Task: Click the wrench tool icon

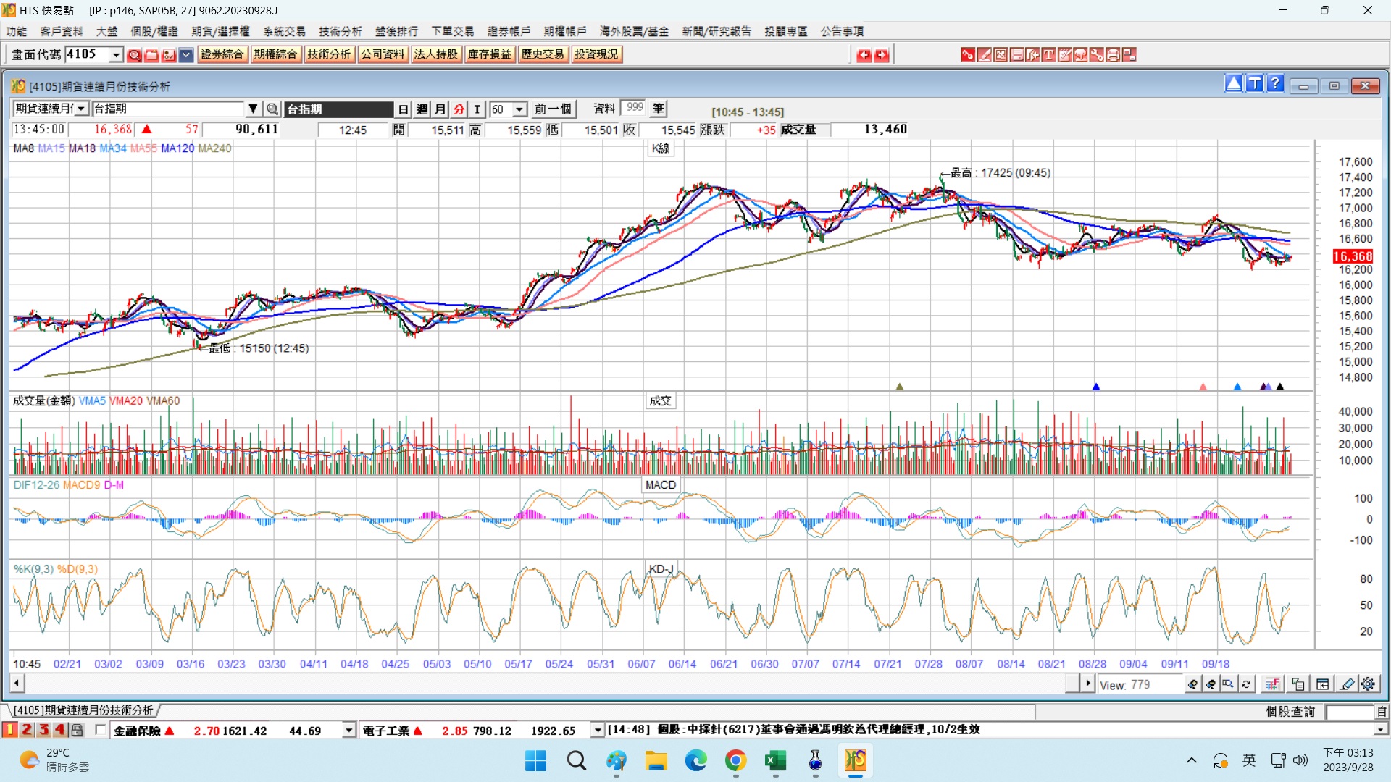Action: point(1096,54)
